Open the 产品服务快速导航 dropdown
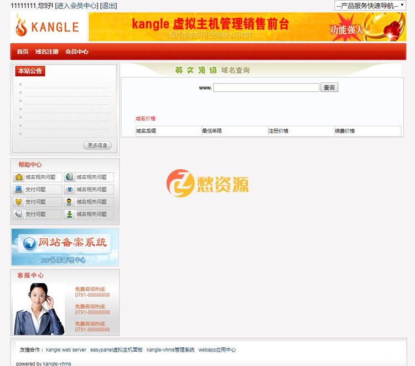Image resolution: width=415 pixels, height=366 pixels. click(x=370, y=6)
